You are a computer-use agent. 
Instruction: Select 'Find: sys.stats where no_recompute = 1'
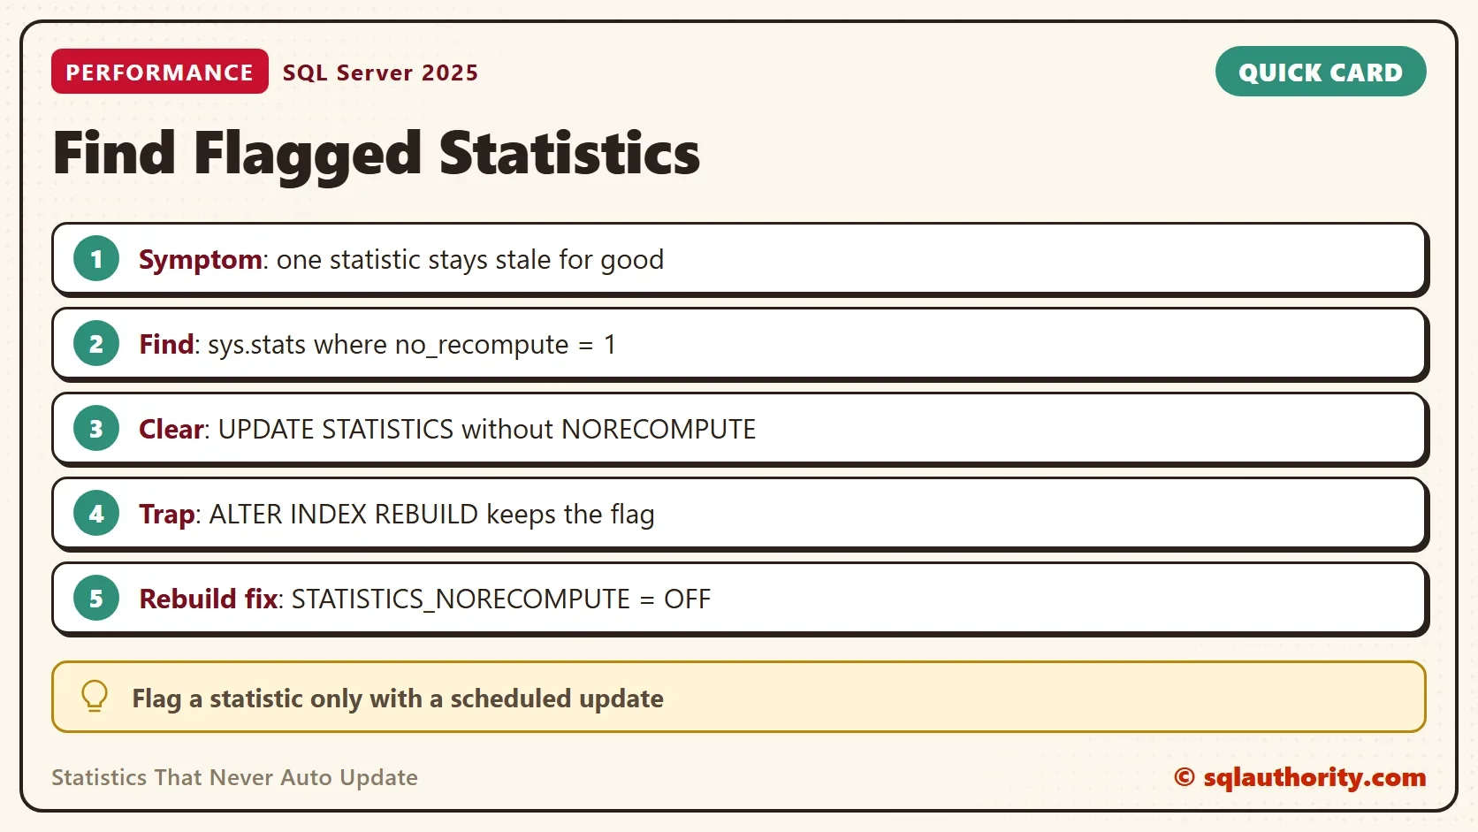click(377, 345)
